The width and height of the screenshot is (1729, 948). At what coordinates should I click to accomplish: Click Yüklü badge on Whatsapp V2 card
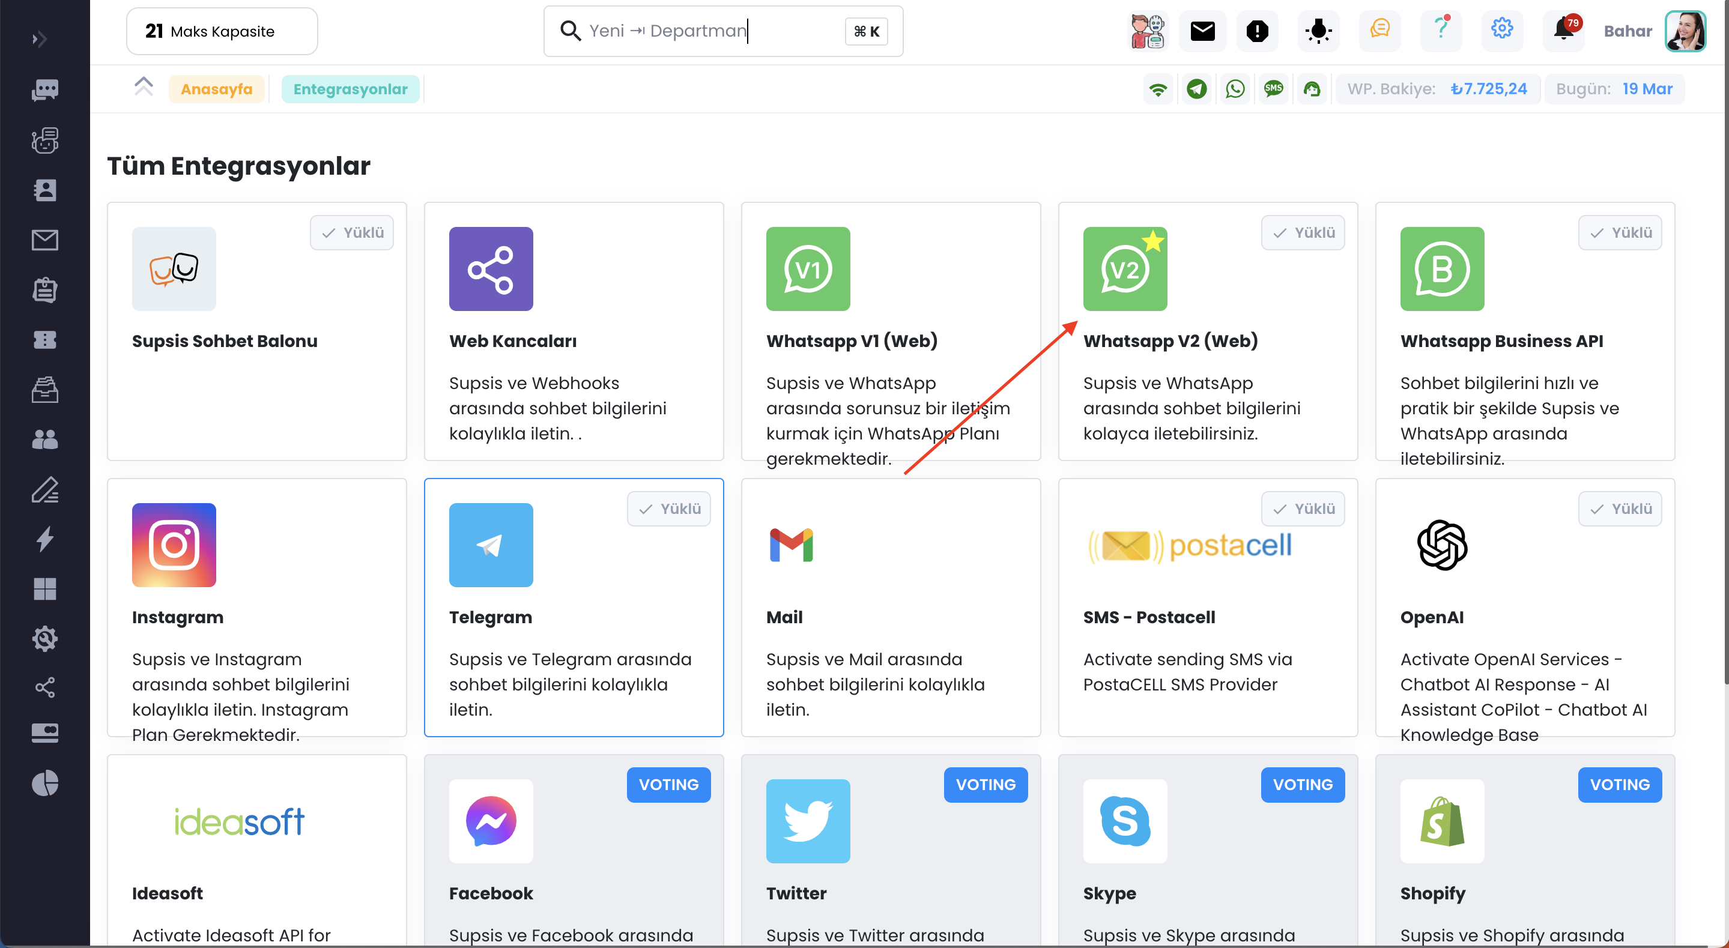point(1303,233)
